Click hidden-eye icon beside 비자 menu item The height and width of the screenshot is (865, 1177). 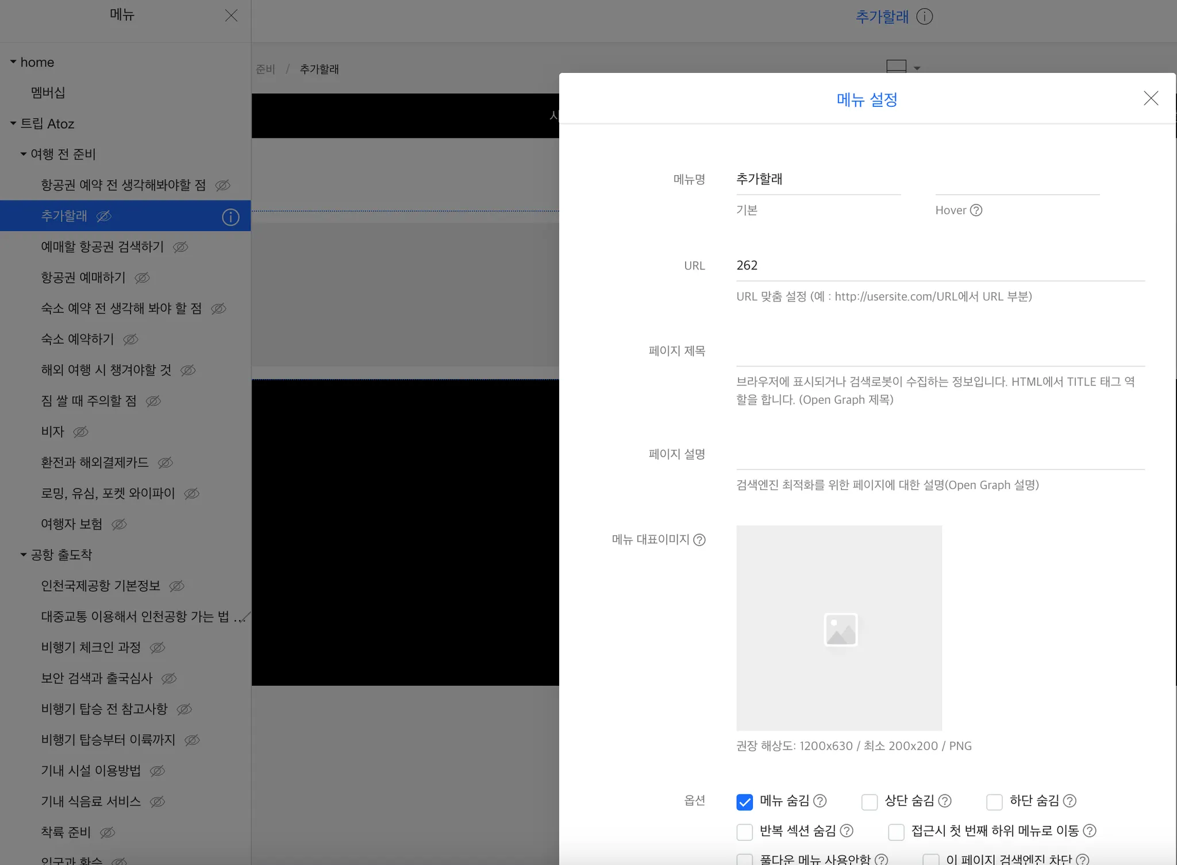pos(80,432)
